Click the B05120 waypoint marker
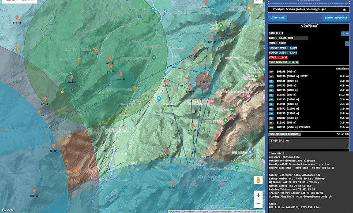Viewport: 353px width, 213px height. [165, 151]
